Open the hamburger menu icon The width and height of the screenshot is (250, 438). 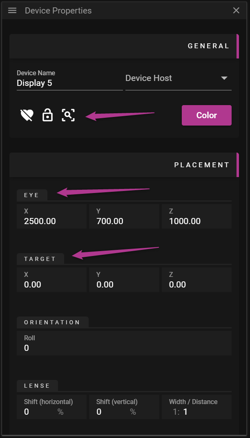pos(12,11)
